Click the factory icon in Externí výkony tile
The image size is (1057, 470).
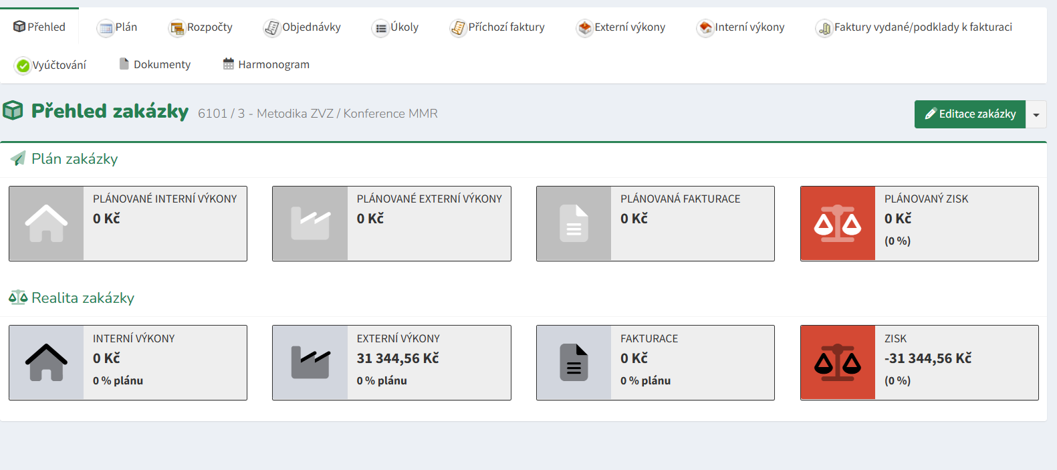point(310,362)
